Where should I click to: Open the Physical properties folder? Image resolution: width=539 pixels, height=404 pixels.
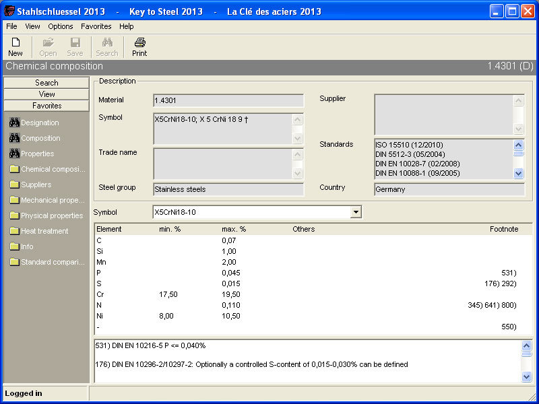[46, 215]
